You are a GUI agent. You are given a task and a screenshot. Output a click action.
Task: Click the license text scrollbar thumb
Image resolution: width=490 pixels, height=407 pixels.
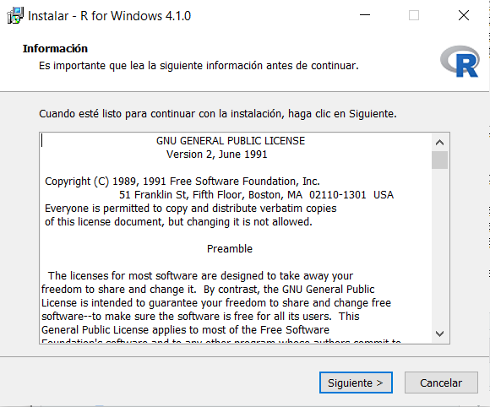(439, 160)
